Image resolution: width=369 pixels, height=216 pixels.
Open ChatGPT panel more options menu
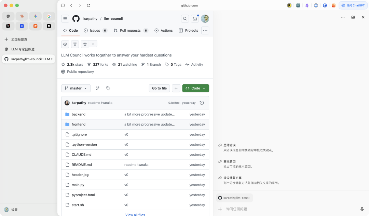(343, 17)
